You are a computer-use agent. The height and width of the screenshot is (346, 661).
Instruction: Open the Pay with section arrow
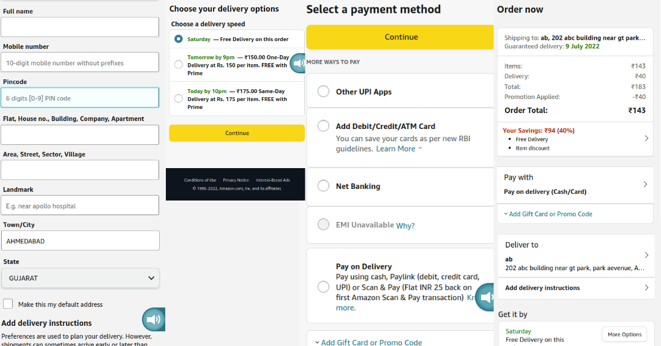[645, 185]
